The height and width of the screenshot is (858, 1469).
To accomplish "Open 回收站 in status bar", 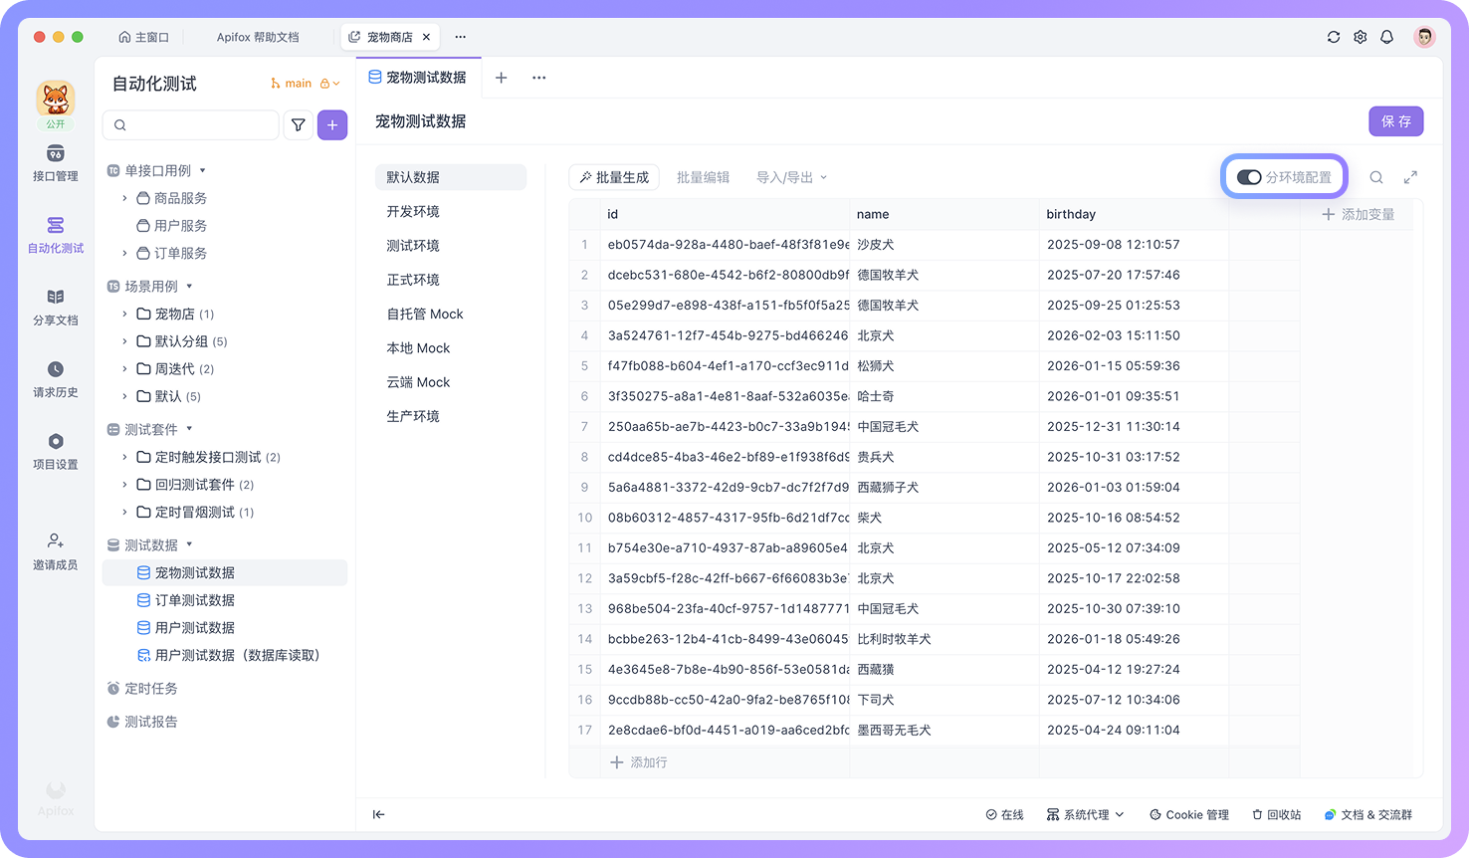I will 1277,814.
